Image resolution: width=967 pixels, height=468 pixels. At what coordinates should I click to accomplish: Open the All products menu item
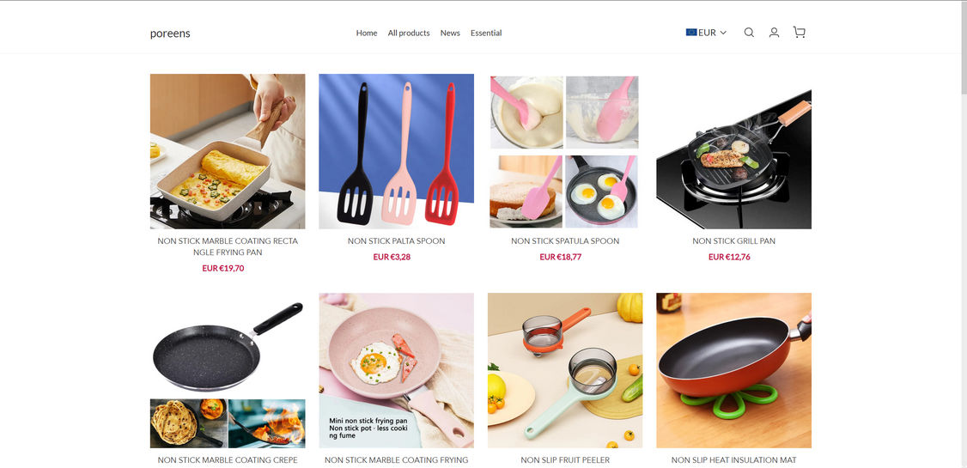tap(409, 33)
